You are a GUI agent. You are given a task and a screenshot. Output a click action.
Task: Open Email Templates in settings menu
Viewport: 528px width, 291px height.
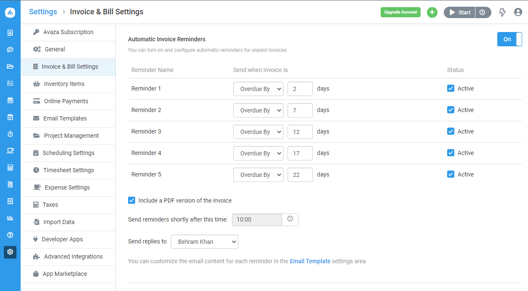tap(65, 118)
